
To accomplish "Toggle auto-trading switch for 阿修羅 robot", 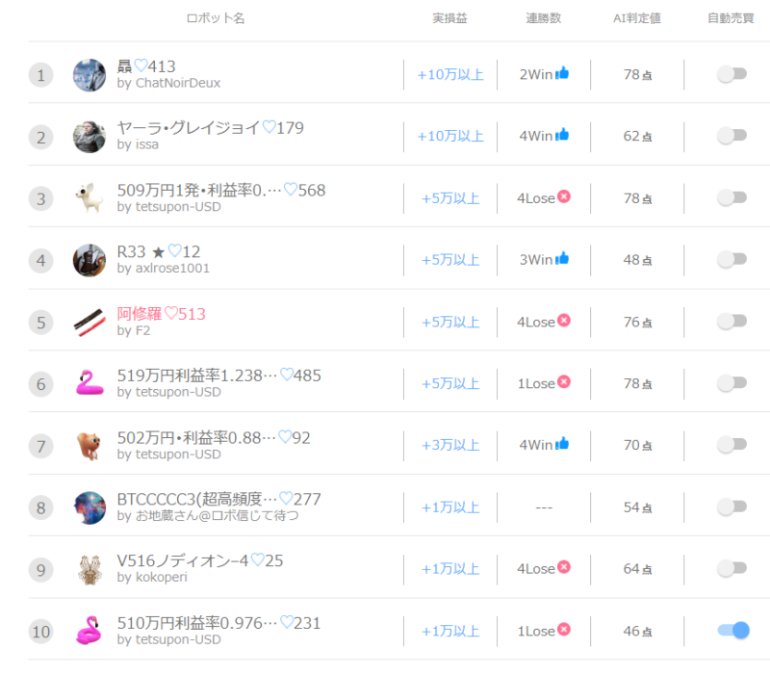I will (731, 322).
